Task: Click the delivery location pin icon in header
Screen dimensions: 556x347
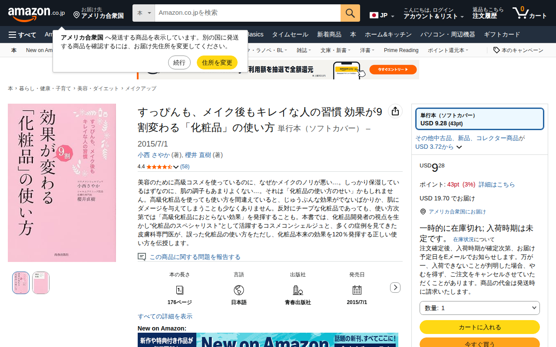Action: [x=76, y=15]
